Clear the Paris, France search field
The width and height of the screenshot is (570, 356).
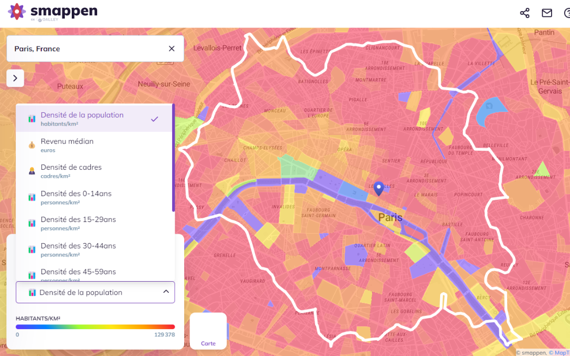point(172,49)
